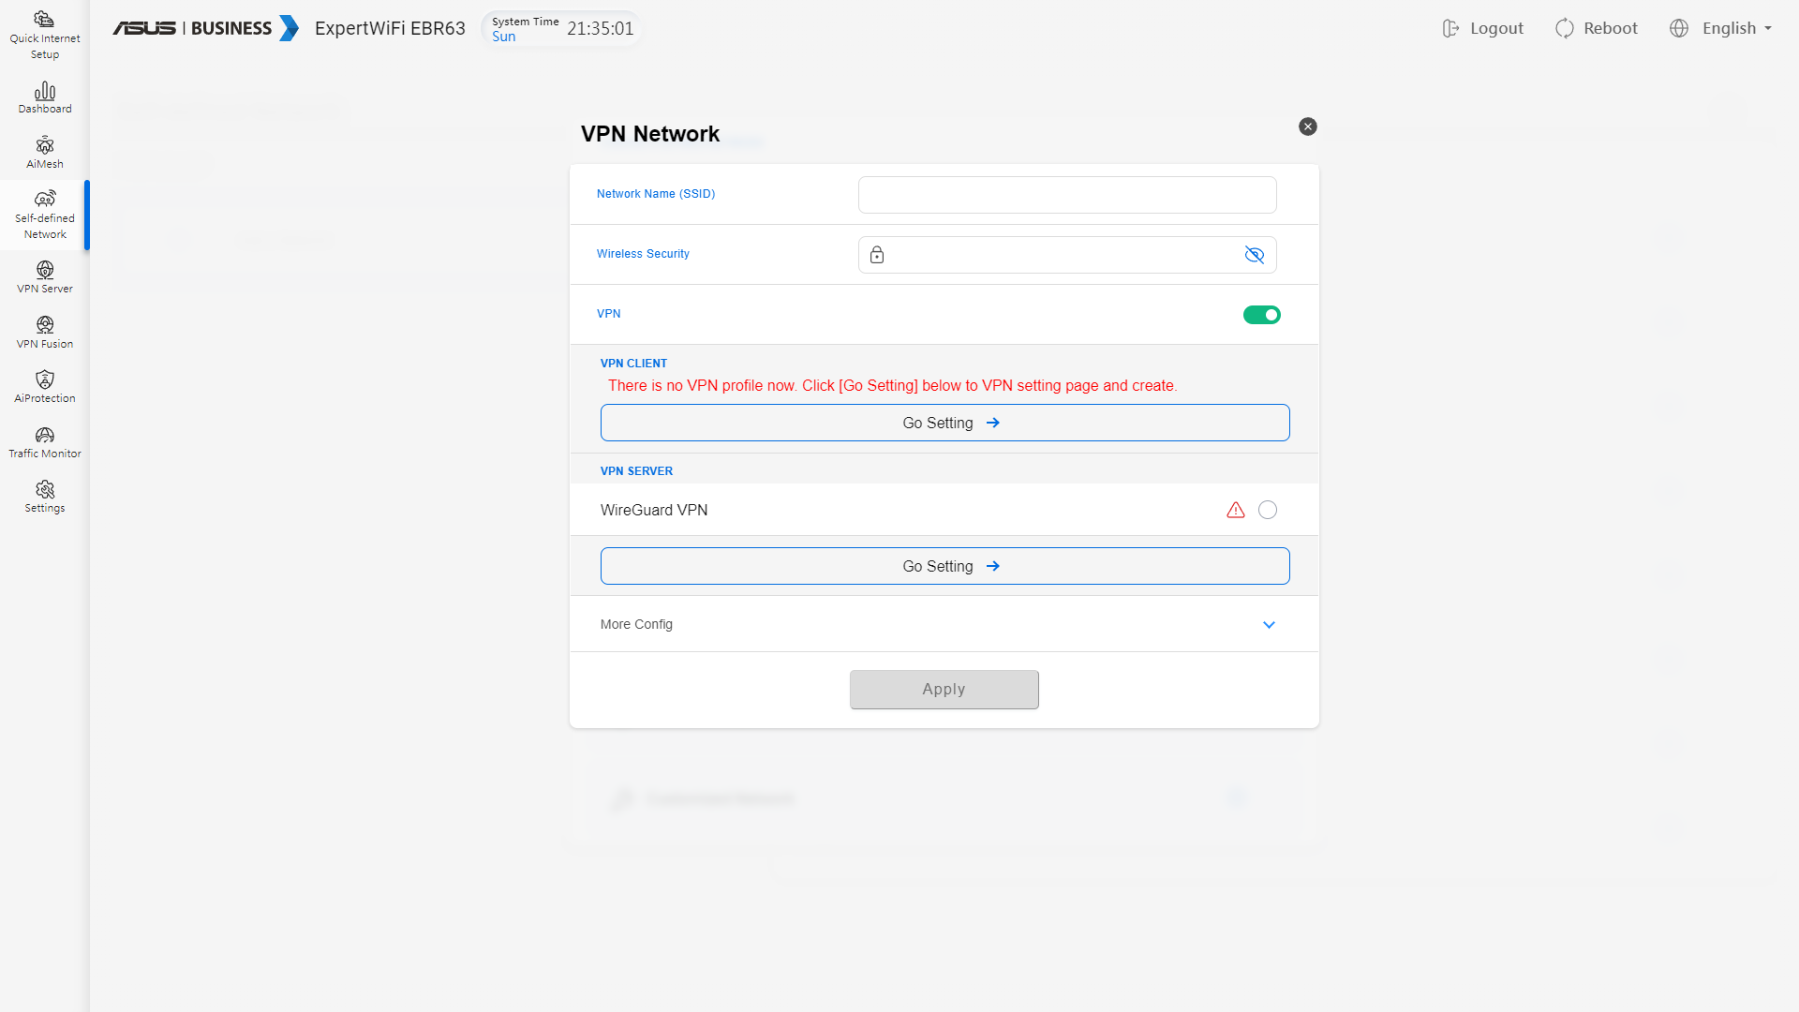This screenshot has width=1799, height=1012.
Task: Click Go Setting under VPN Client
Action: pos(944,423)
